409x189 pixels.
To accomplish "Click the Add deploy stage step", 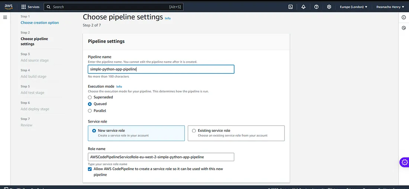I will [35, 109].
